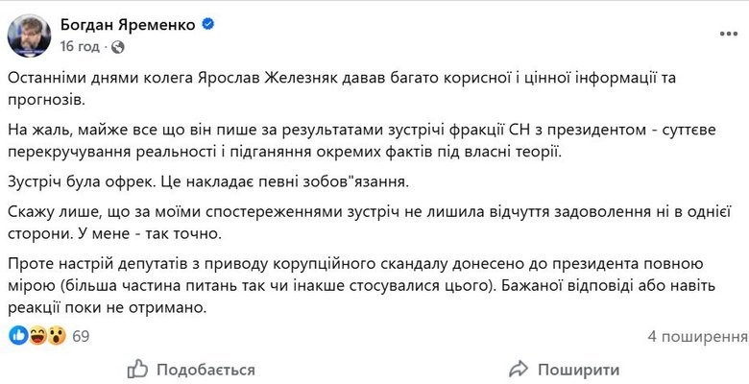The width and height of the screenshot is (749, 384).
Task: Open Богдан Яременко's profile picture
Action: 30,34
